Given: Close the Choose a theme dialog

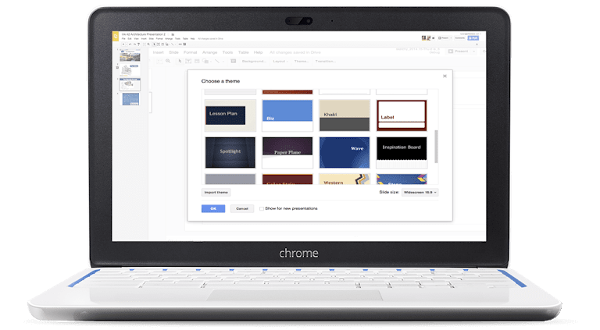Looking at the screenshot, I should 445,76.
